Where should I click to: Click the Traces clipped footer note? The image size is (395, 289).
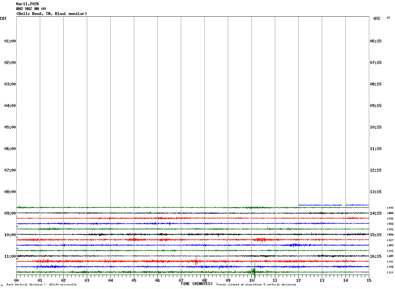tap(256, 285)
